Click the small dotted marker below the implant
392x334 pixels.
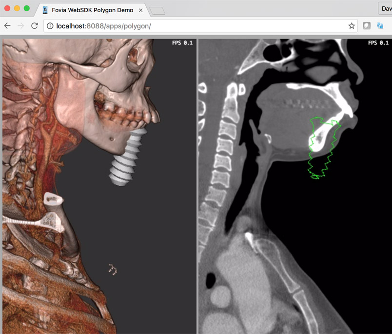(113, 270)
